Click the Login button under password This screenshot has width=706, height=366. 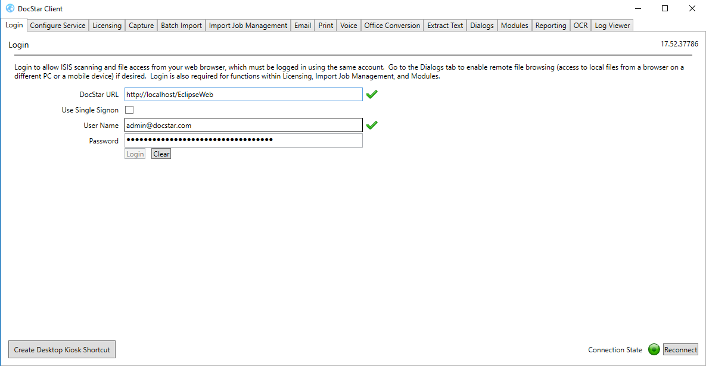pos(135,154)
